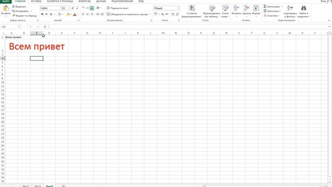Switch to the ВСТАВКА ribbon tab

click(x=36, y=1)
